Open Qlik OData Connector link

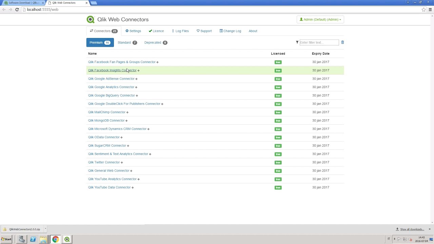point(104,137)
